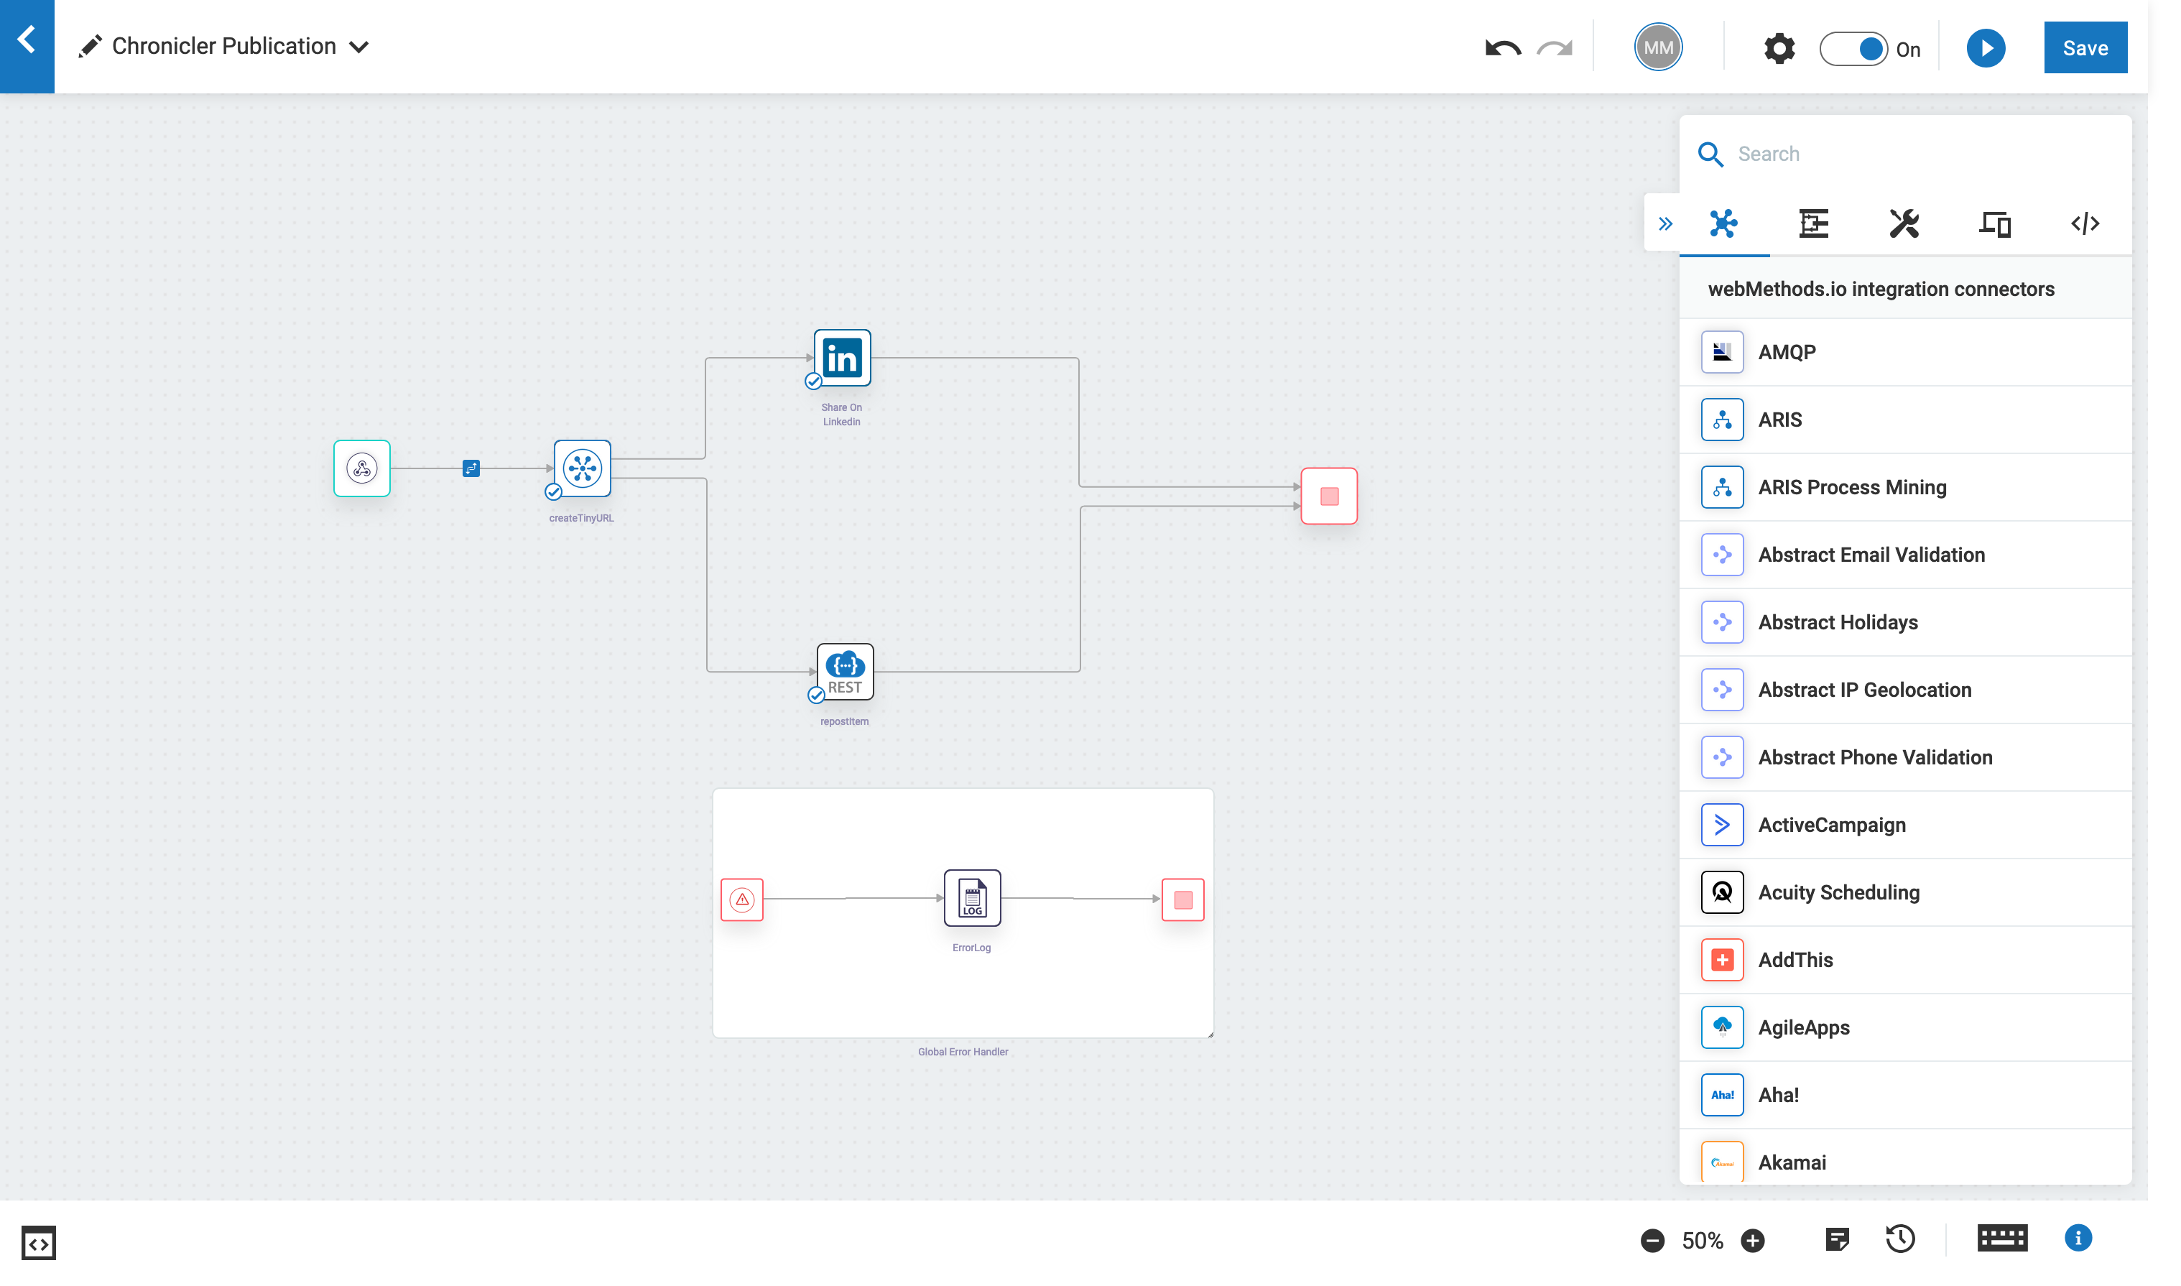Open keyboard shortcuts icon

2001,1239
